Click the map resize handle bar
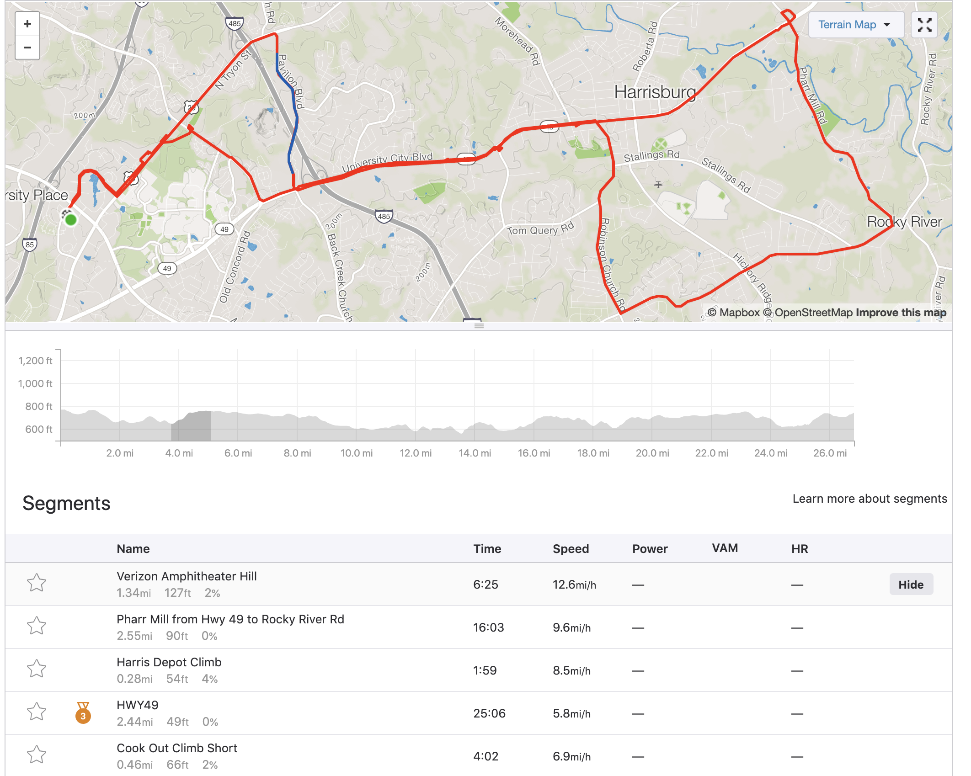The image size is (971, 776). pyautogui.click(x=479, y=326)
